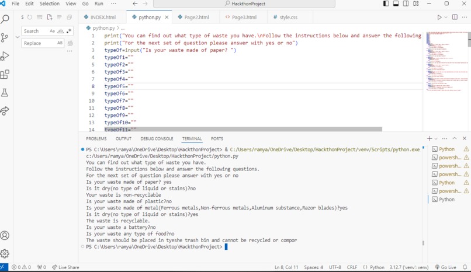
Task: Switch to Page3.html editor tab
Action: click(244, 18)
